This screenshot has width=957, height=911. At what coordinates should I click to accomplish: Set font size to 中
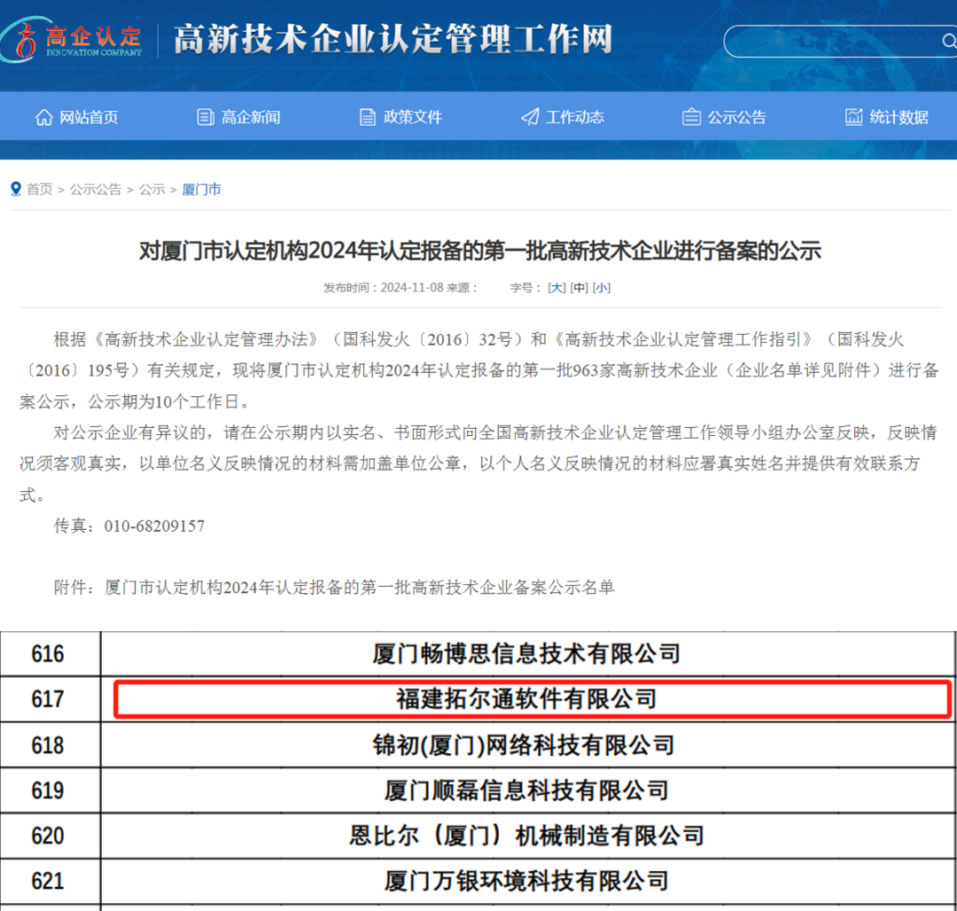coord(580,287)
